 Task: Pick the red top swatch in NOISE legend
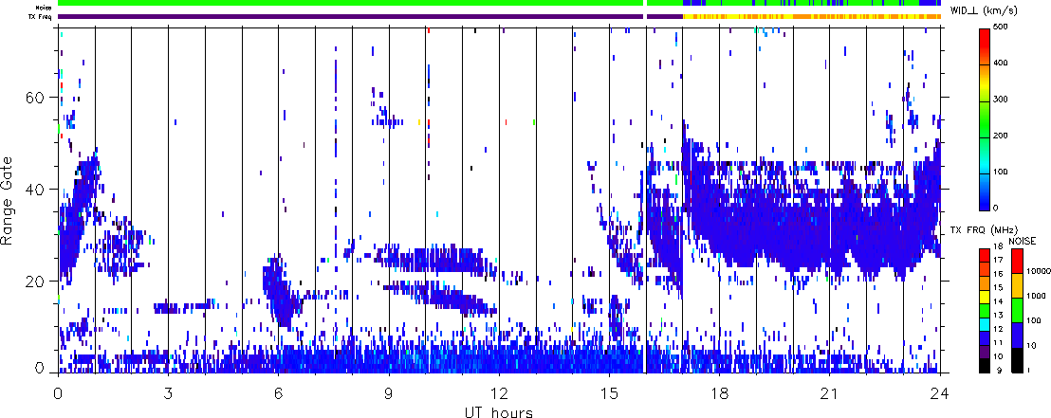[1016, 260]
